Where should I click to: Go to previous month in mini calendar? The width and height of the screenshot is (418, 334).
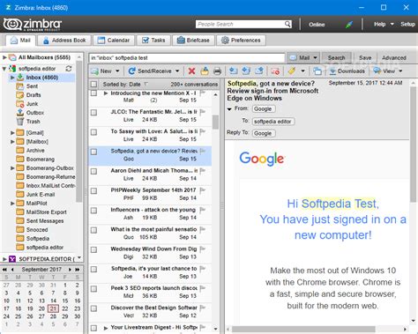point(12,270)
